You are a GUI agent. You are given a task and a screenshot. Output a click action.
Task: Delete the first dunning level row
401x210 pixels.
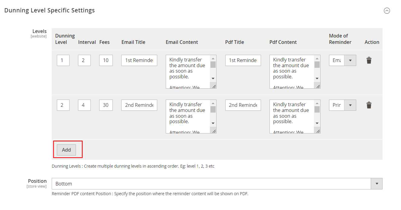[369, 60]
